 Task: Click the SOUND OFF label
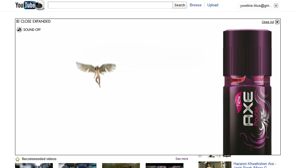pyautogui.click(x=32, y=30)
